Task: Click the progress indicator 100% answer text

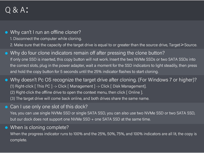Action: click(x=103, y=137)
